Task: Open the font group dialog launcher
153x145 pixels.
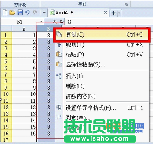Action: pyautogui.click(x=126, y=4)
